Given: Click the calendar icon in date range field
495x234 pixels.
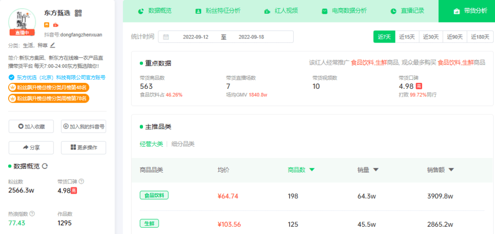Looking at the screenshot, I should [166, 37].
